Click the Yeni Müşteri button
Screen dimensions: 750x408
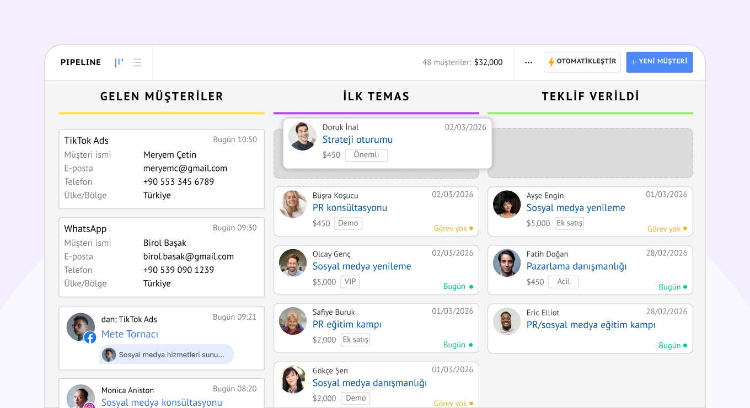[659, 62]
